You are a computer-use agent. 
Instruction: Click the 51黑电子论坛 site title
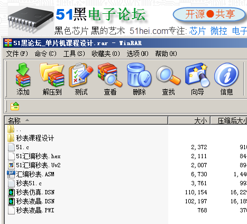tap(100, 14)
